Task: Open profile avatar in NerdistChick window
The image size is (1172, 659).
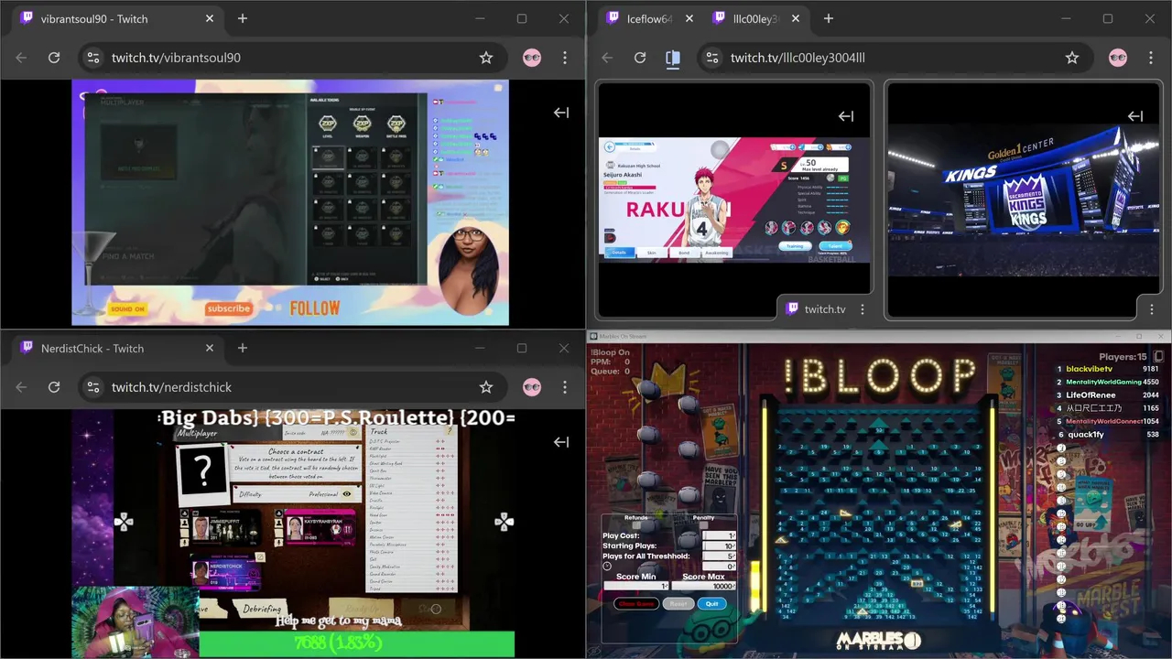Action: (532, 387)
